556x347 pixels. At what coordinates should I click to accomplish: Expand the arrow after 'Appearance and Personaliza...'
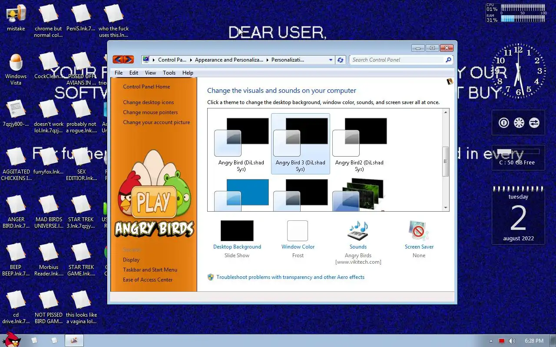point(267,60)
